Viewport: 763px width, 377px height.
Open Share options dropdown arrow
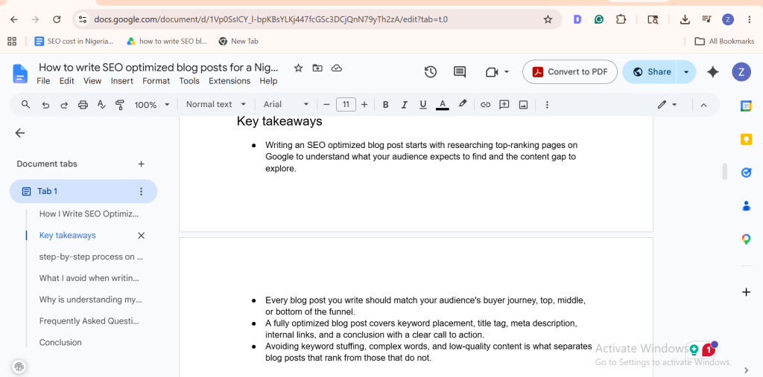(x=686, y=72)
